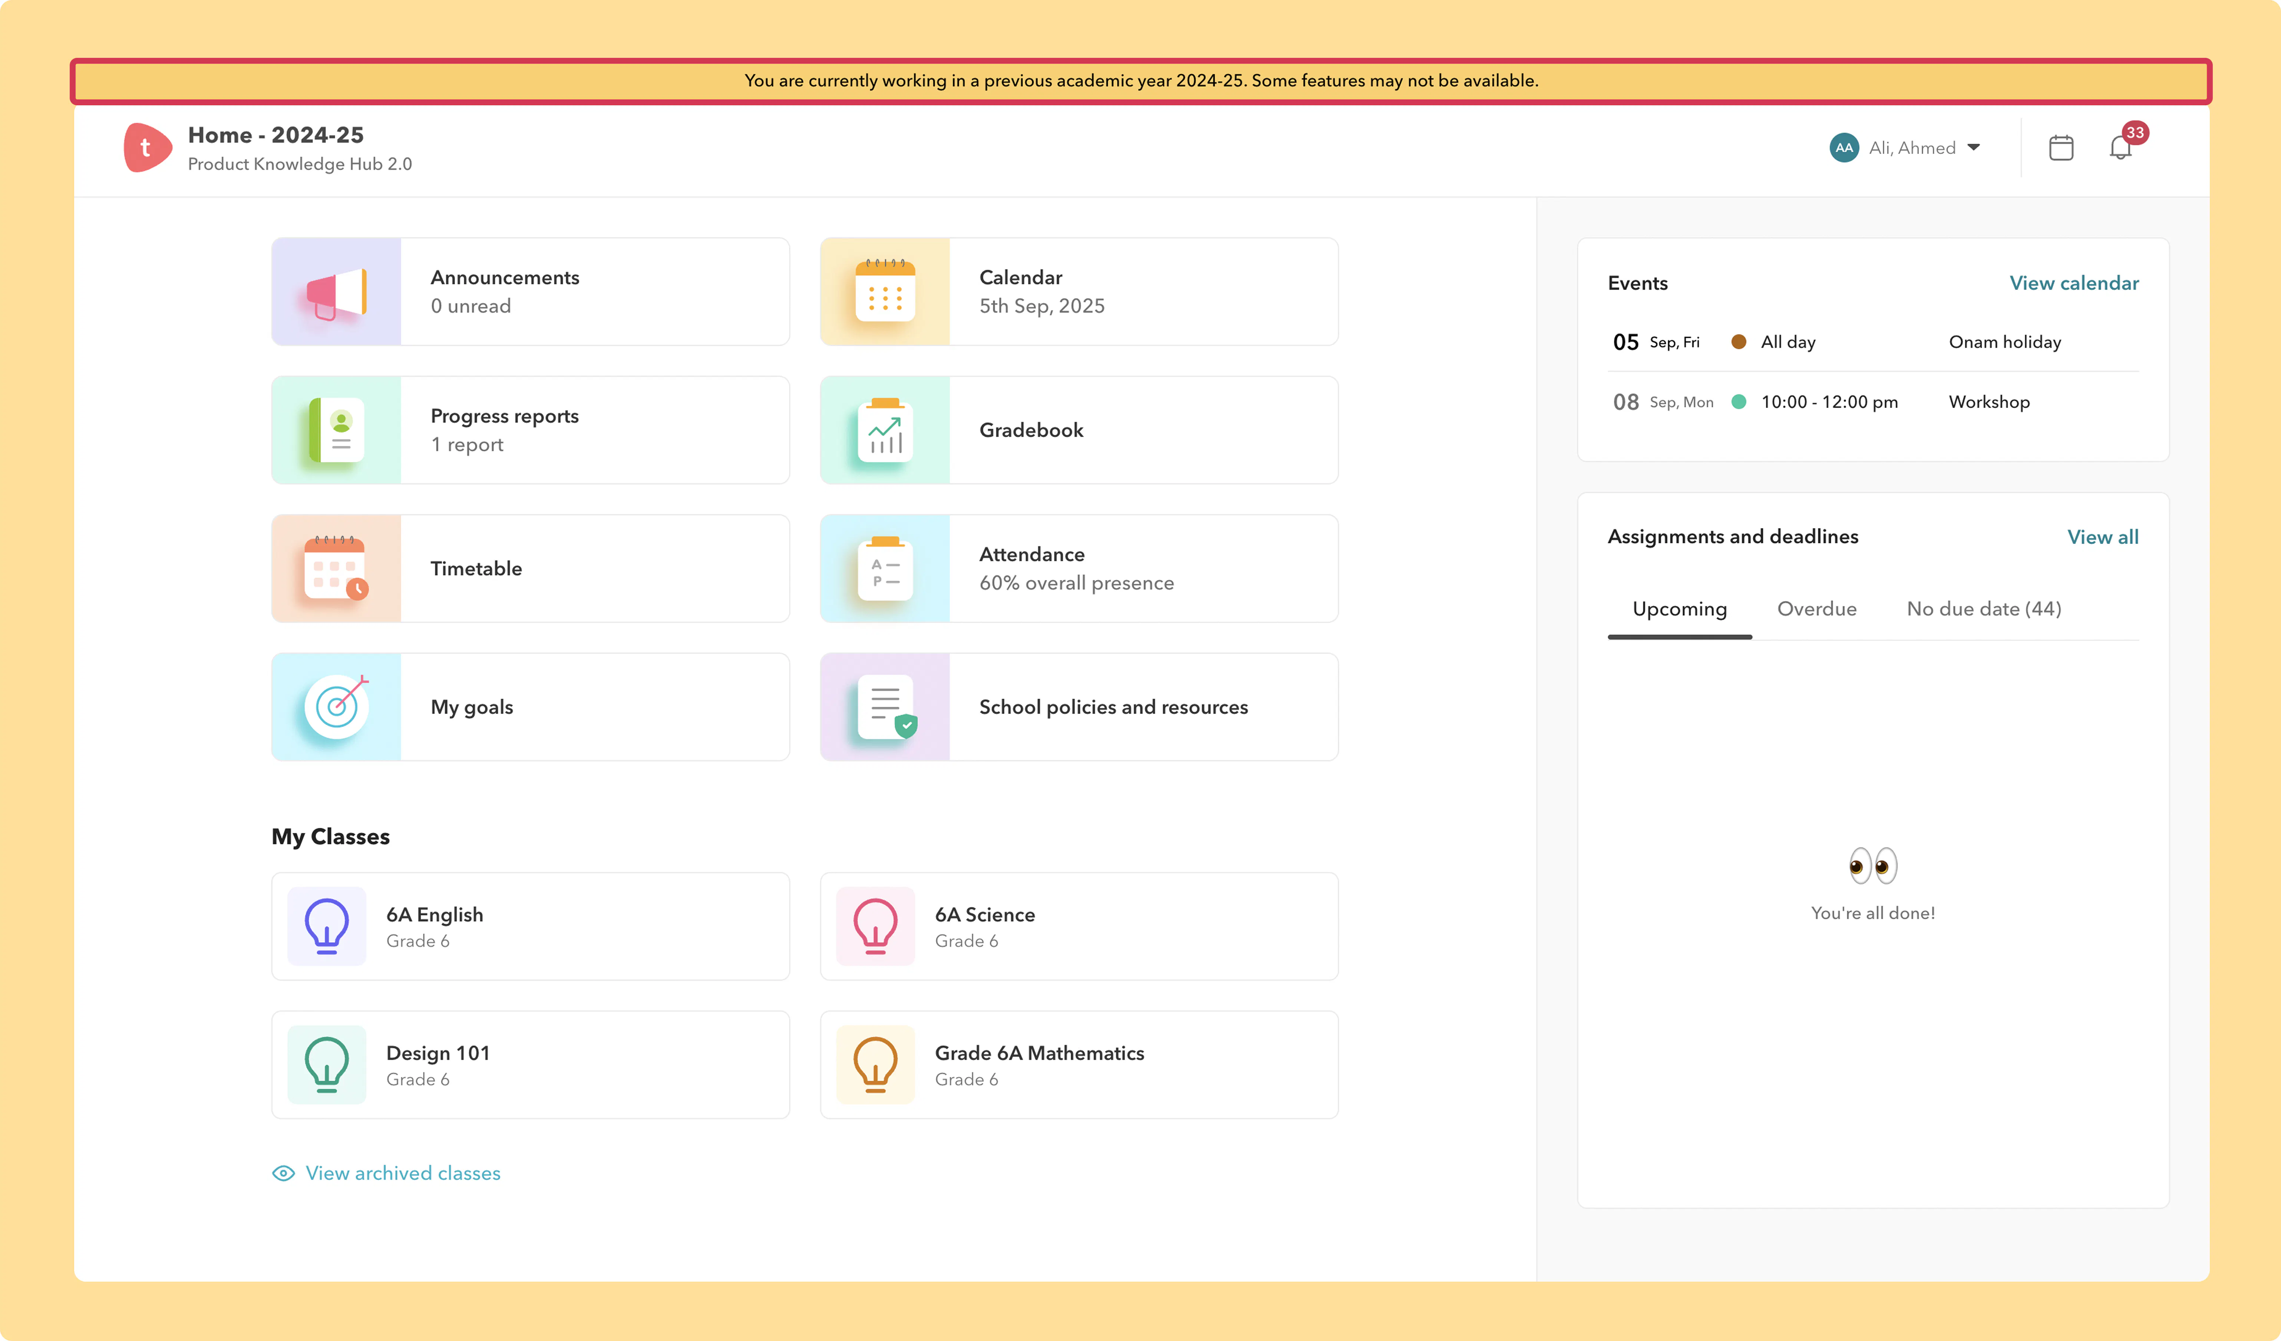Click the eye icon beside View archived classes
Viewport: 2281px width, 1341px height.
pos(283,1173)
